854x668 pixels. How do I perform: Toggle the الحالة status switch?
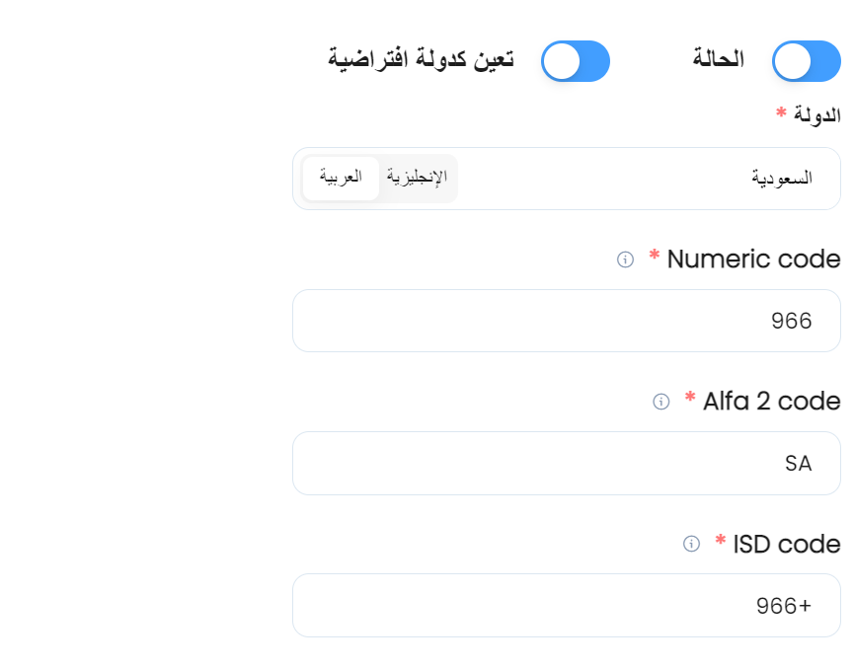(x=806, y=61)
